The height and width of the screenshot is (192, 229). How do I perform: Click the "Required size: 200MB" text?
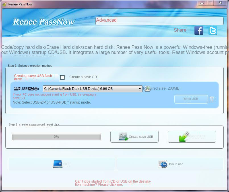(161, 88)
